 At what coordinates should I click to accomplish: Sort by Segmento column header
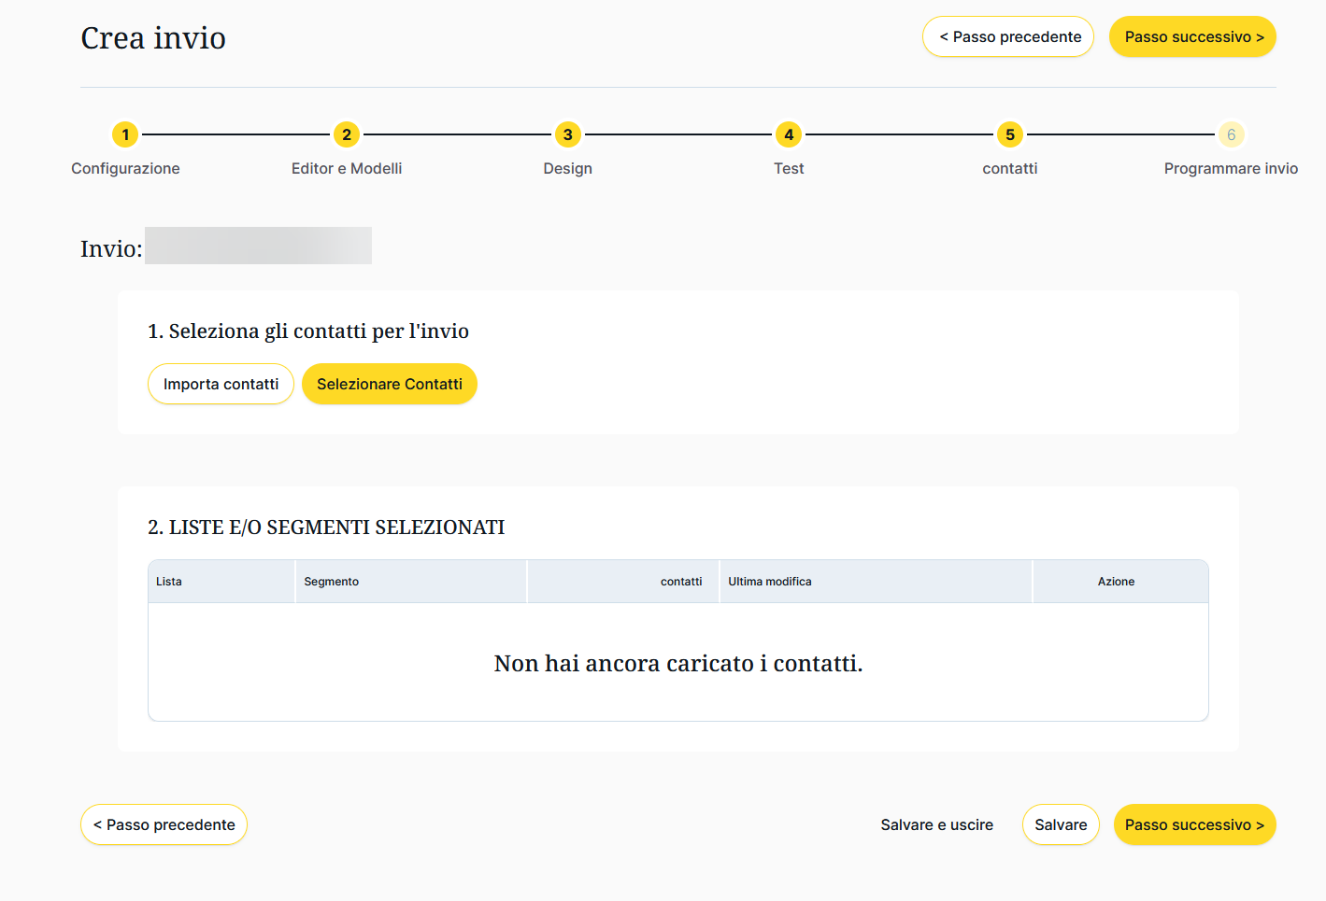332,582
